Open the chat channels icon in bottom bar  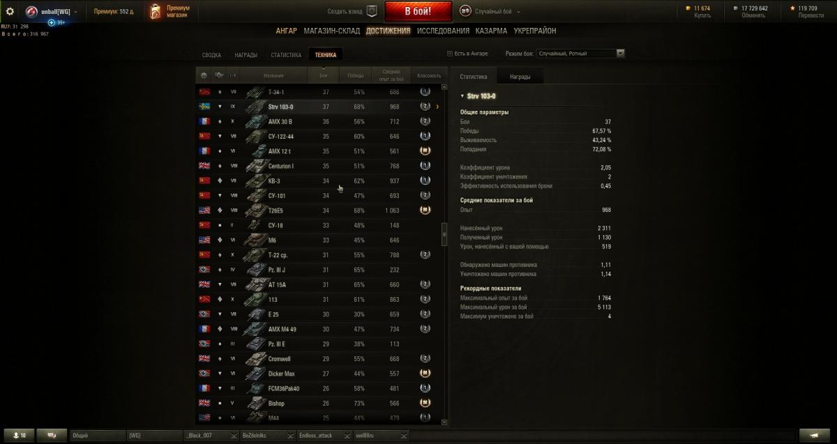tap(52, 435)
